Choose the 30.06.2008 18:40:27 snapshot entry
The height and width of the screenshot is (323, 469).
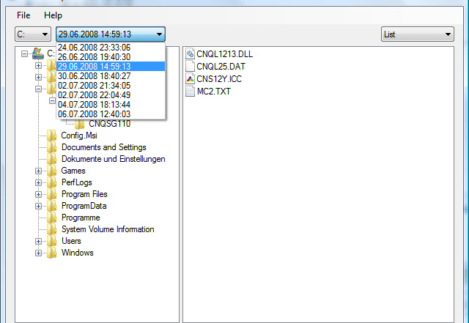(x=94, y=76)
